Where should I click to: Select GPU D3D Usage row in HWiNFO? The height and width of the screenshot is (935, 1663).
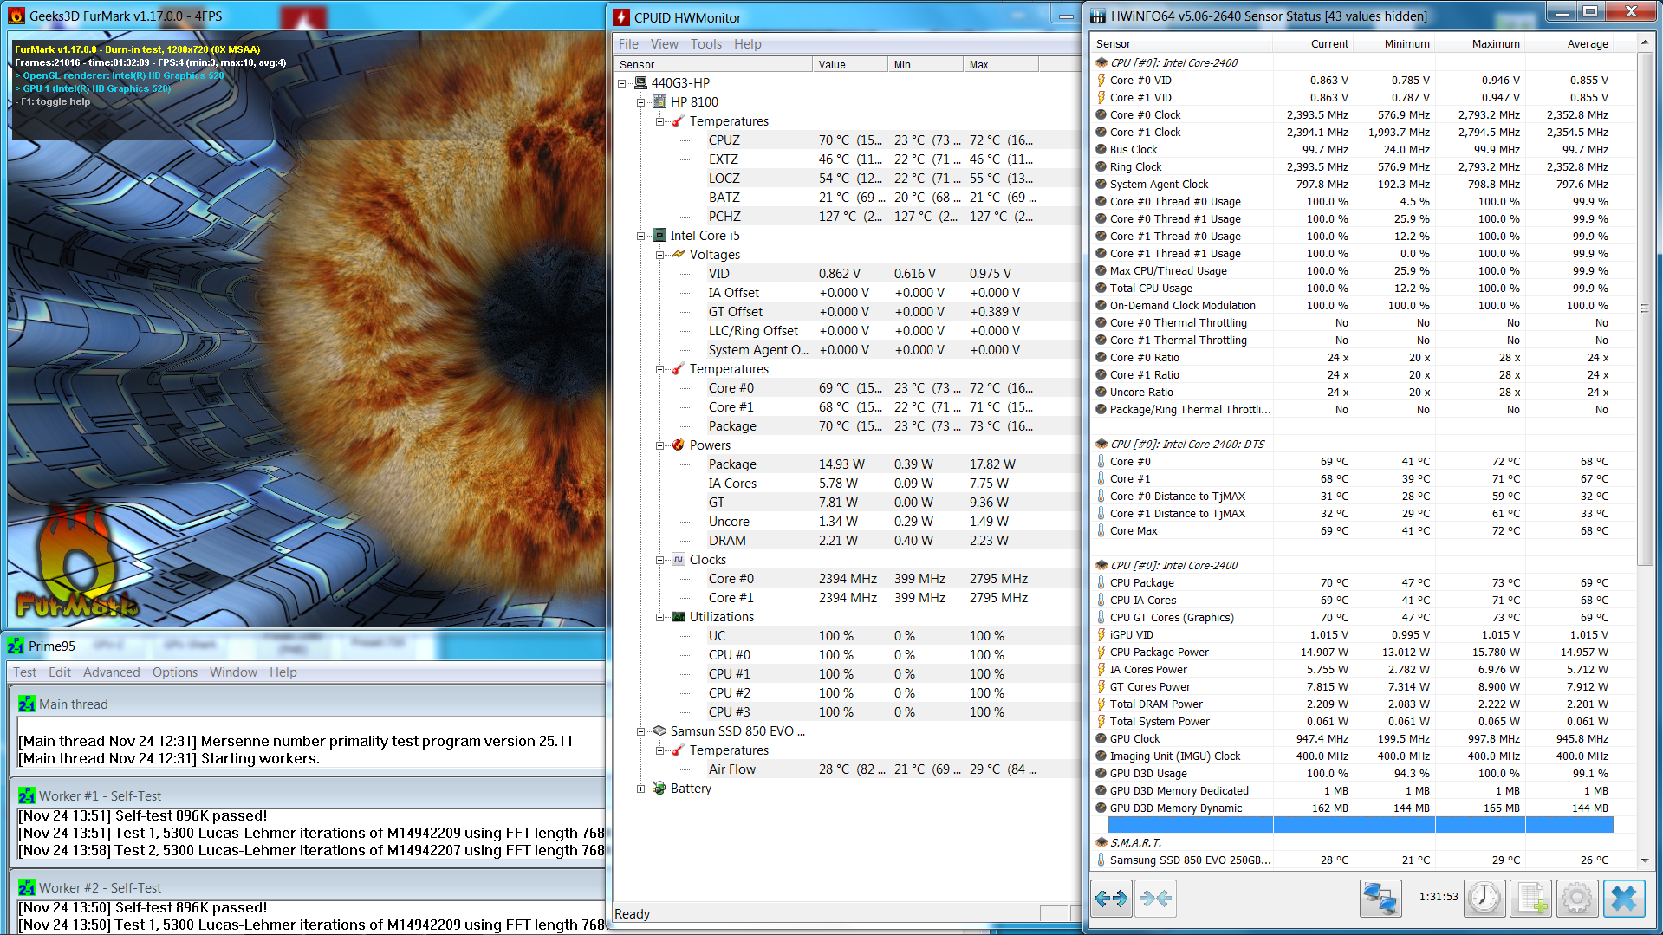click(x=1353, y=773)
